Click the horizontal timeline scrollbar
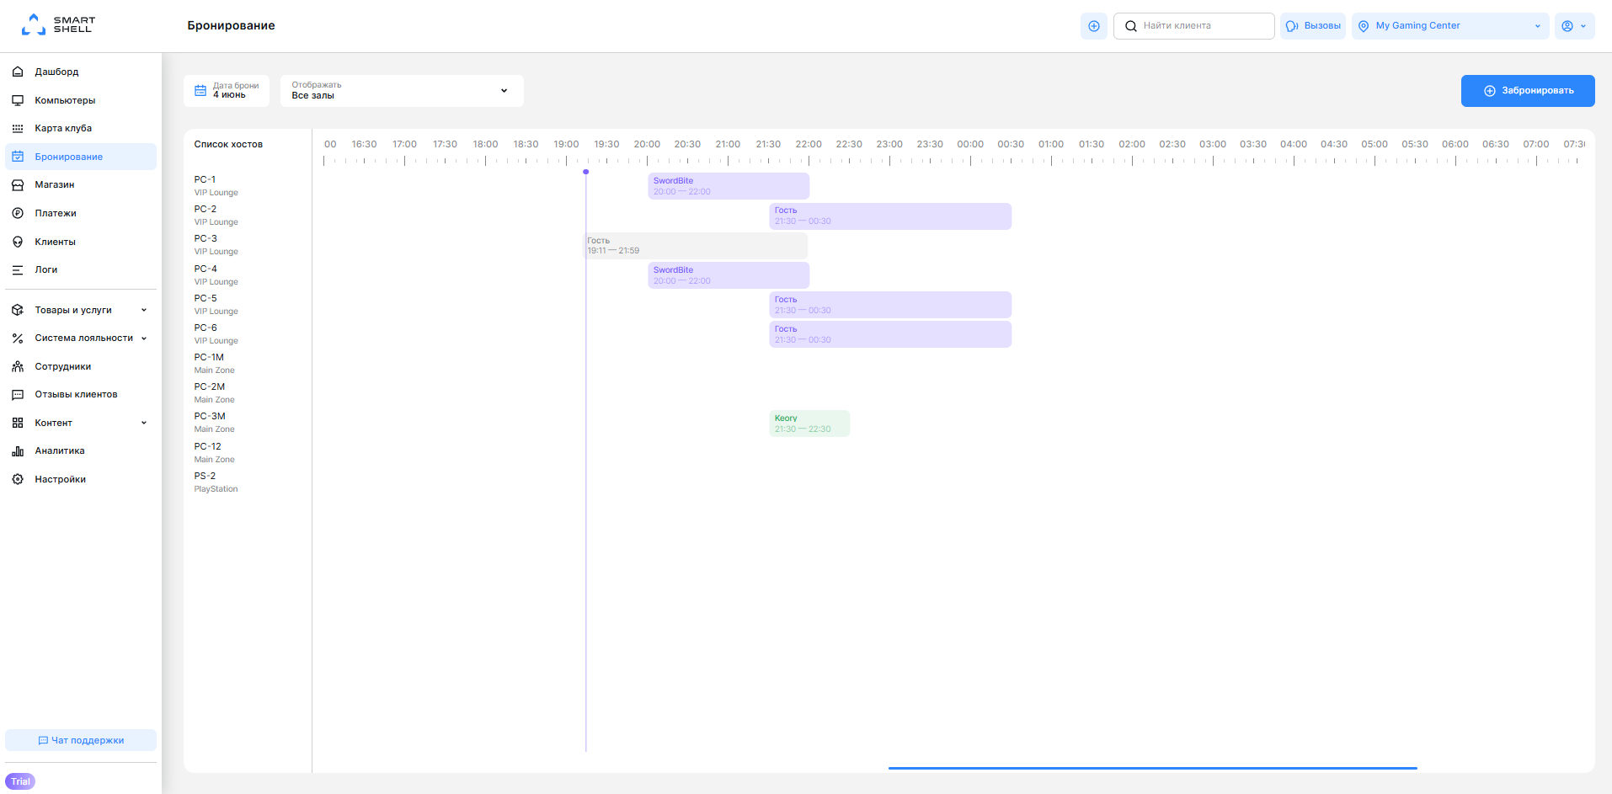 [x=1153, y=768]
